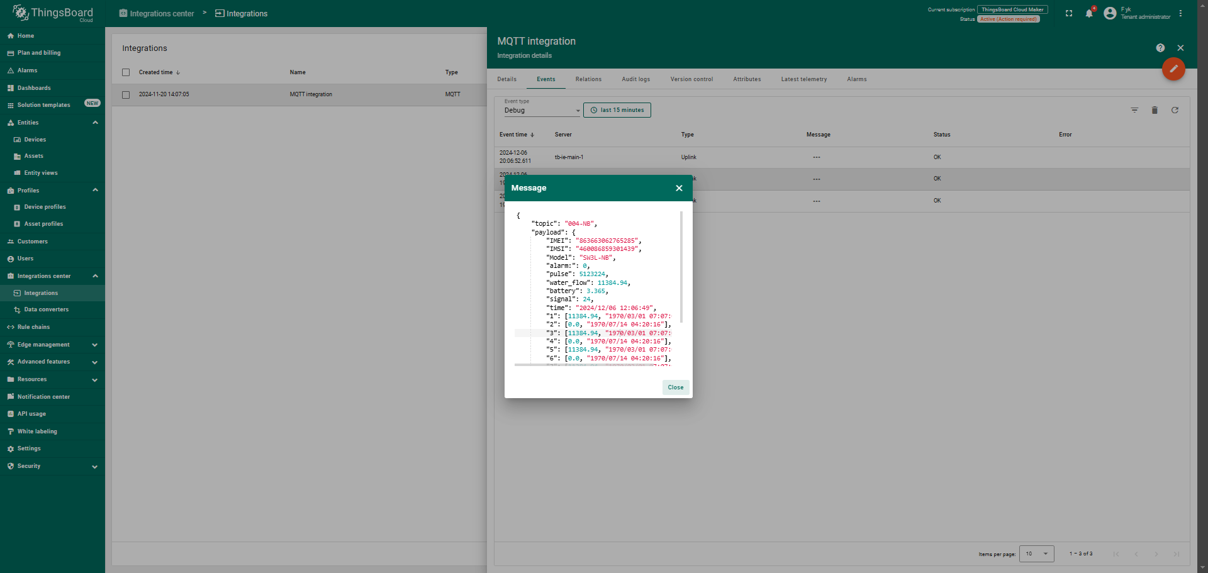The image size is (1208, 573).
Task: Open Rule chains page
Action: point(52,327)
